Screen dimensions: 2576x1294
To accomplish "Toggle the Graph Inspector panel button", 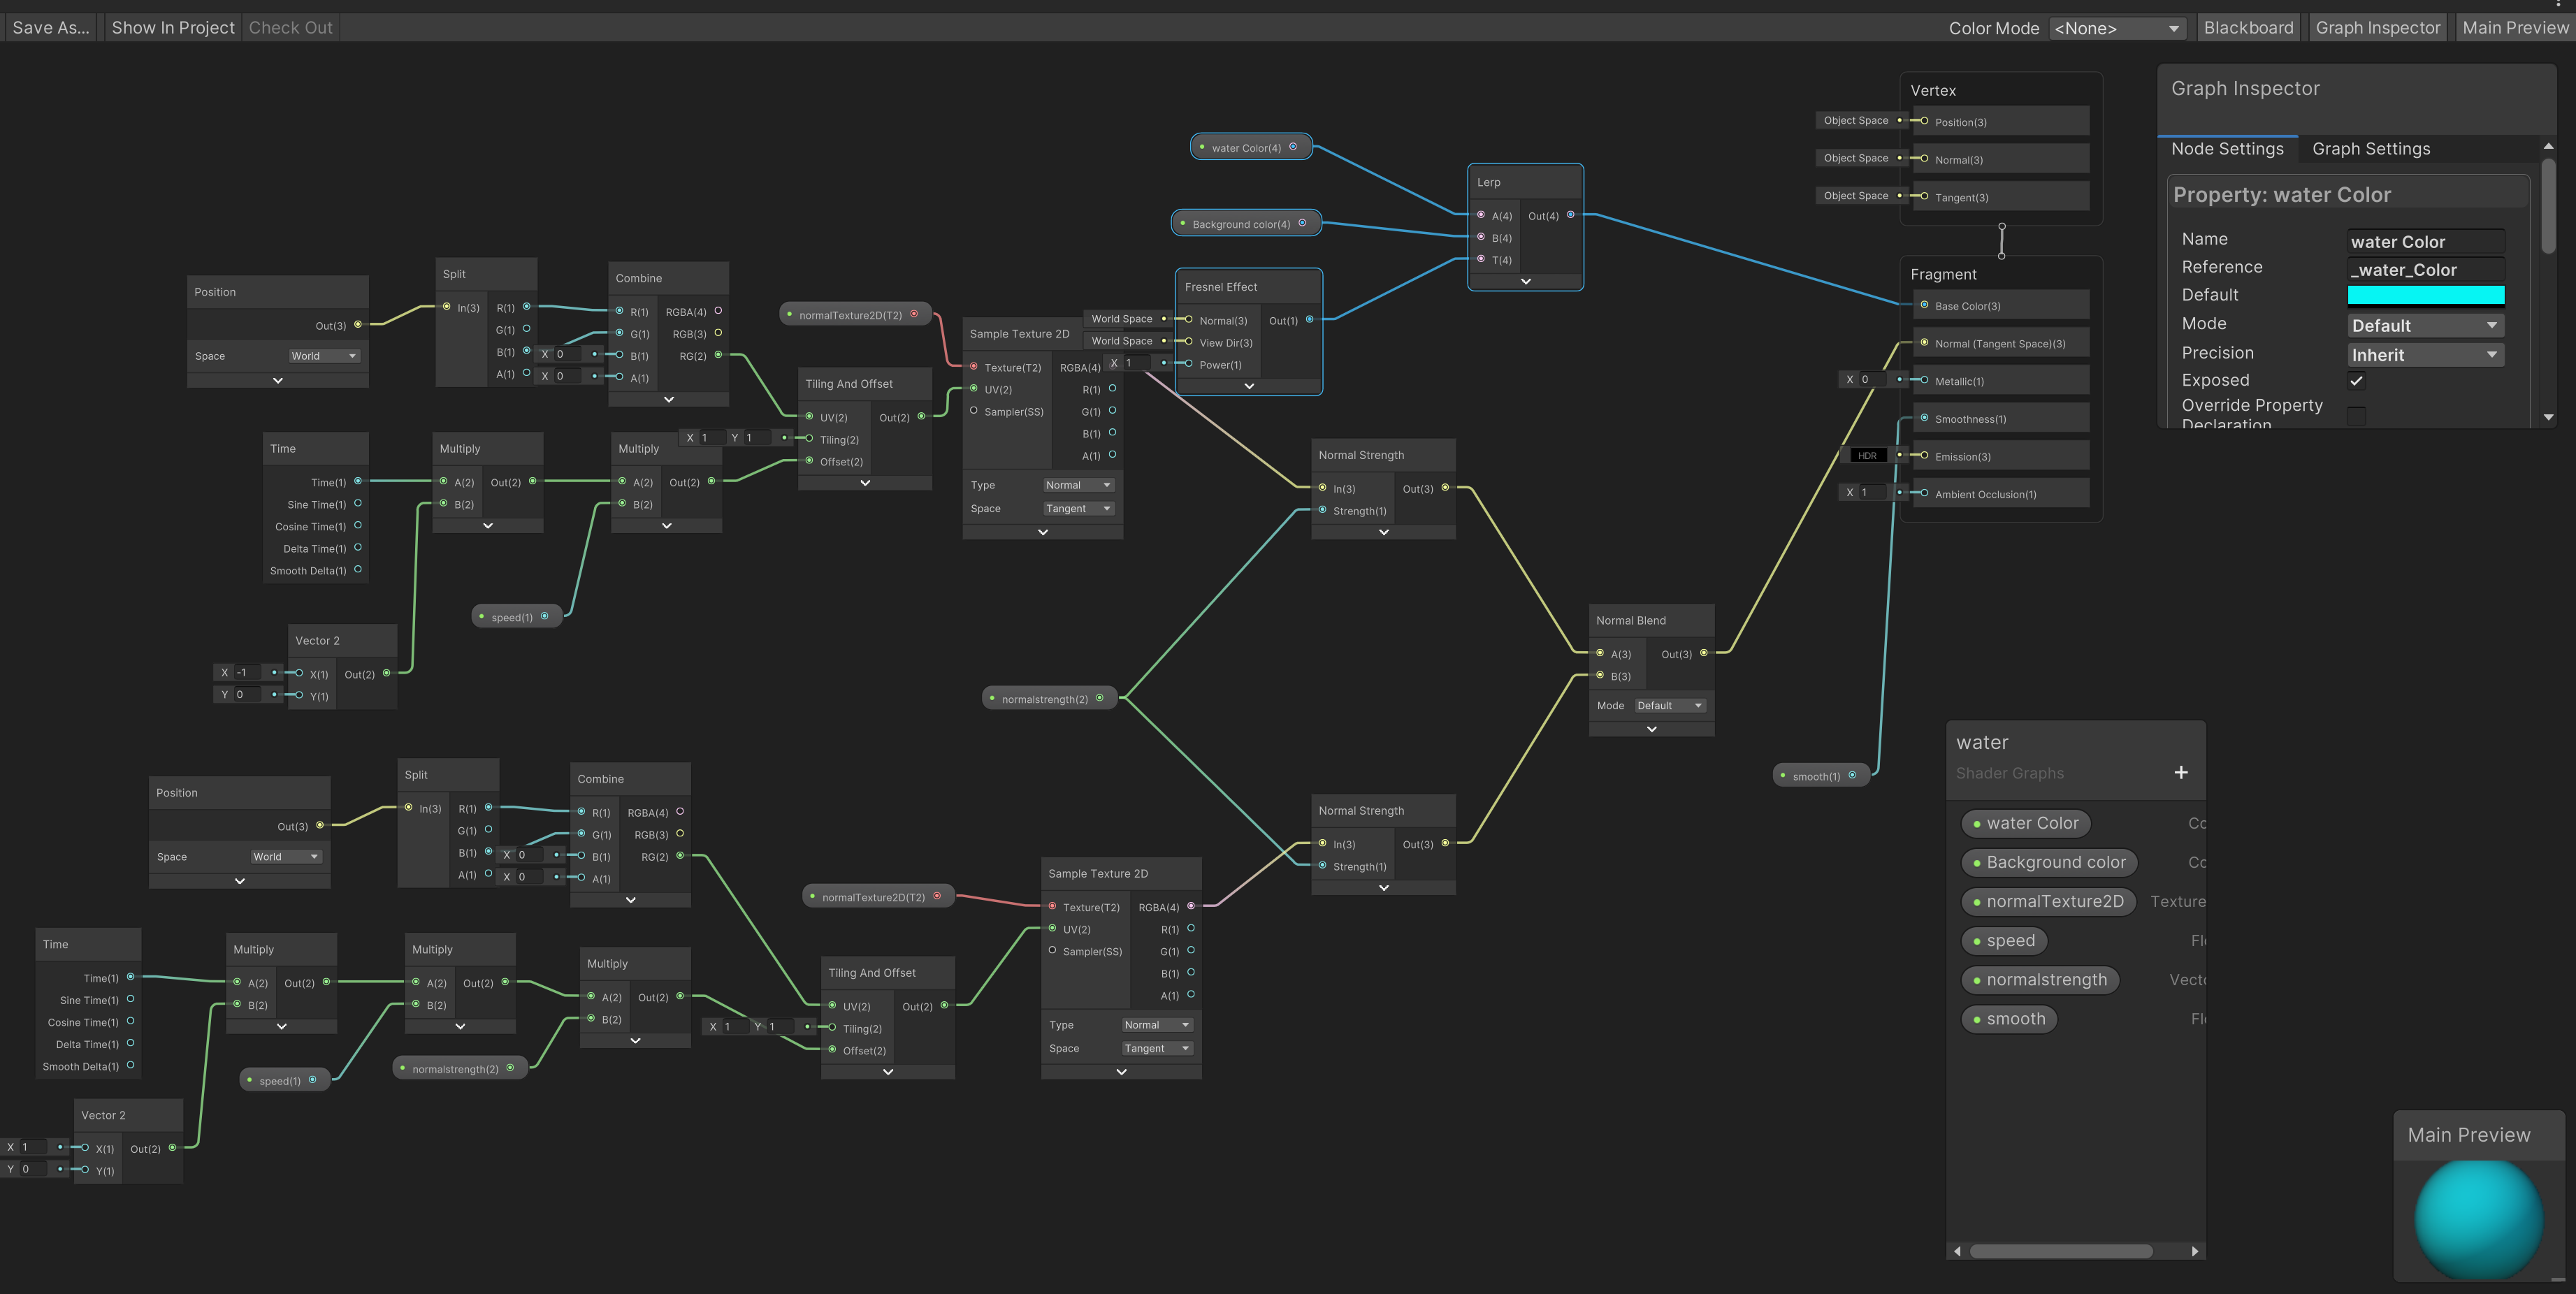I will [x=2377, y=28].
